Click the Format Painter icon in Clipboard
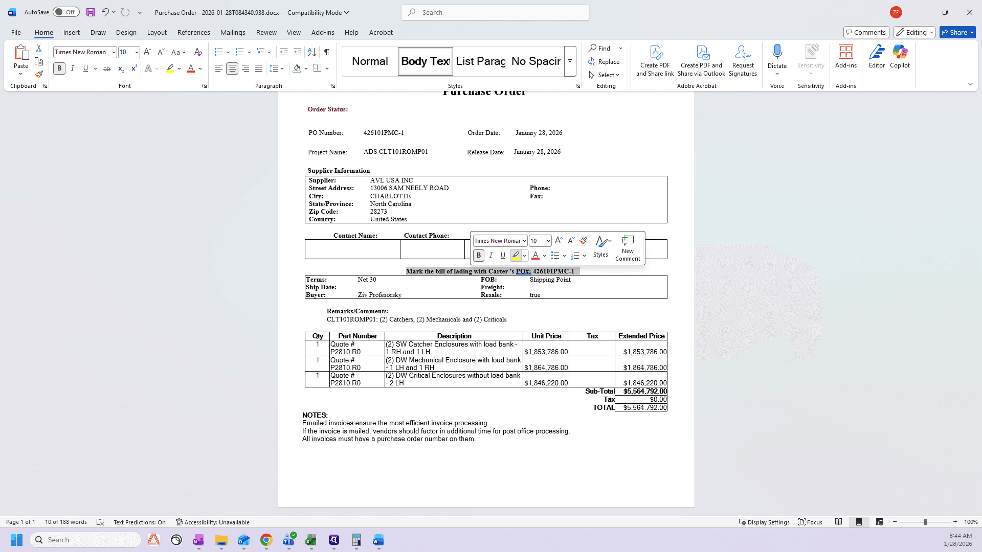Image resolution: width=982 pixels, height=552 pixels. pos(39,75)
